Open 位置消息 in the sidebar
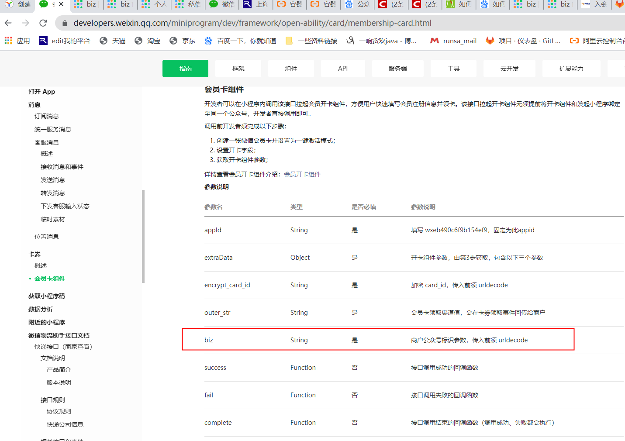Viewport: 625px width, 441px height. (47, 237)
